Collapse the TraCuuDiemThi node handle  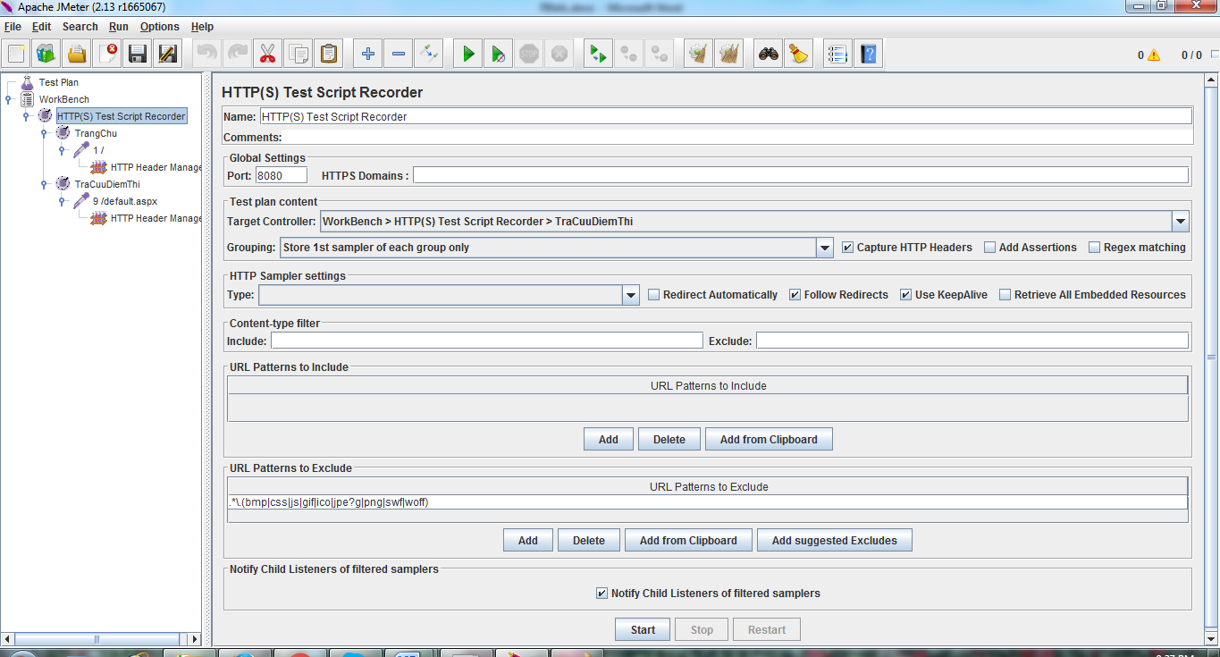(44, 184)
